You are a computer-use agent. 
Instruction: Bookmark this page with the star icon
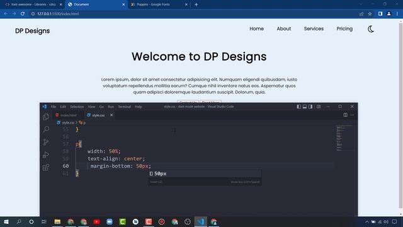click(370, 14)
